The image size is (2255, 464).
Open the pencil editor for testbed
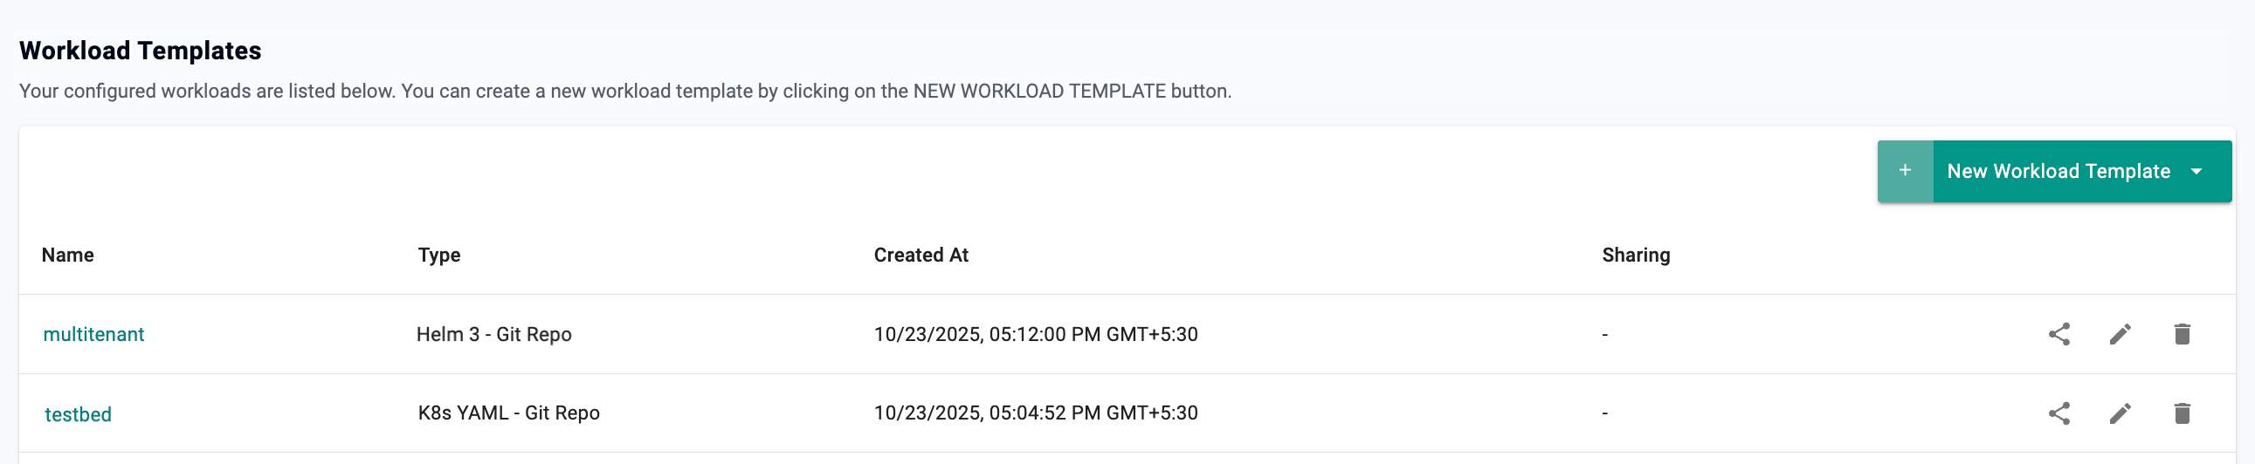[2120, 413]
